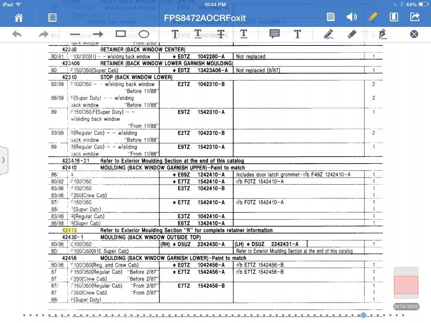Screen dimensions: 431x323
Task: Tap the page position slider knob
Action: pos(363,315)
